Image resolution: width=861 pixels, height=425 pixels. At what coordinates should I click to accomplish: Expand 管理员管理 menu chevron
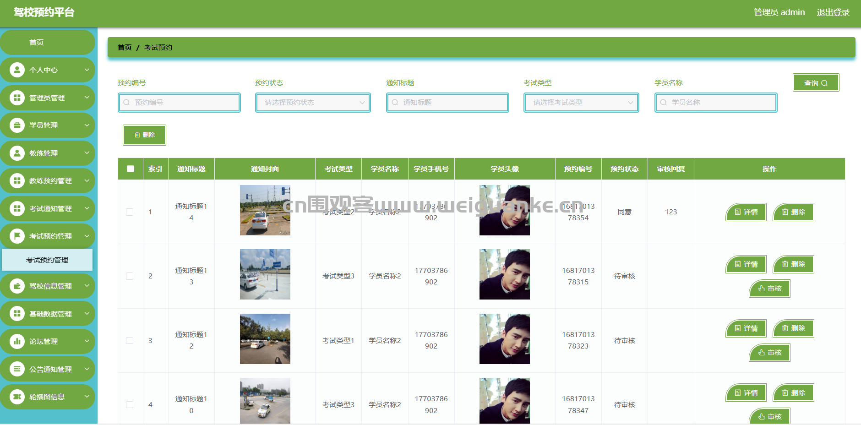(x=87, y=98)
